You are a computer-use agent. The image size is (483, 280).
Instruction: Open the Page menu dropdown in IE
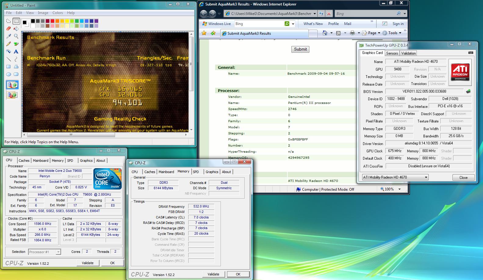[371, 33]
